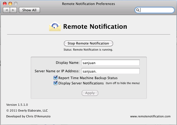Click the Apply button
177x125 pixels.
click(90, 93)
